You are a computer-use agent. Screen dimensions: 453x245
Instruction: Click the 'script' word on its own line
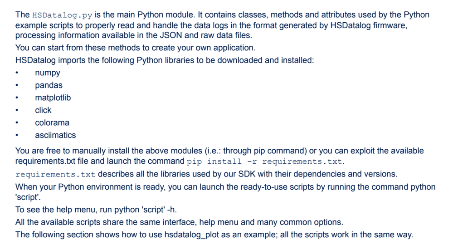(28, 197)
